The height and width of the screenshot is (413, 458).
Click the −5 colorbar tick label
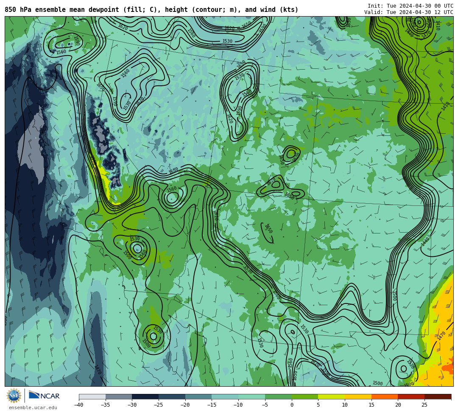click(x=265, y=405)
